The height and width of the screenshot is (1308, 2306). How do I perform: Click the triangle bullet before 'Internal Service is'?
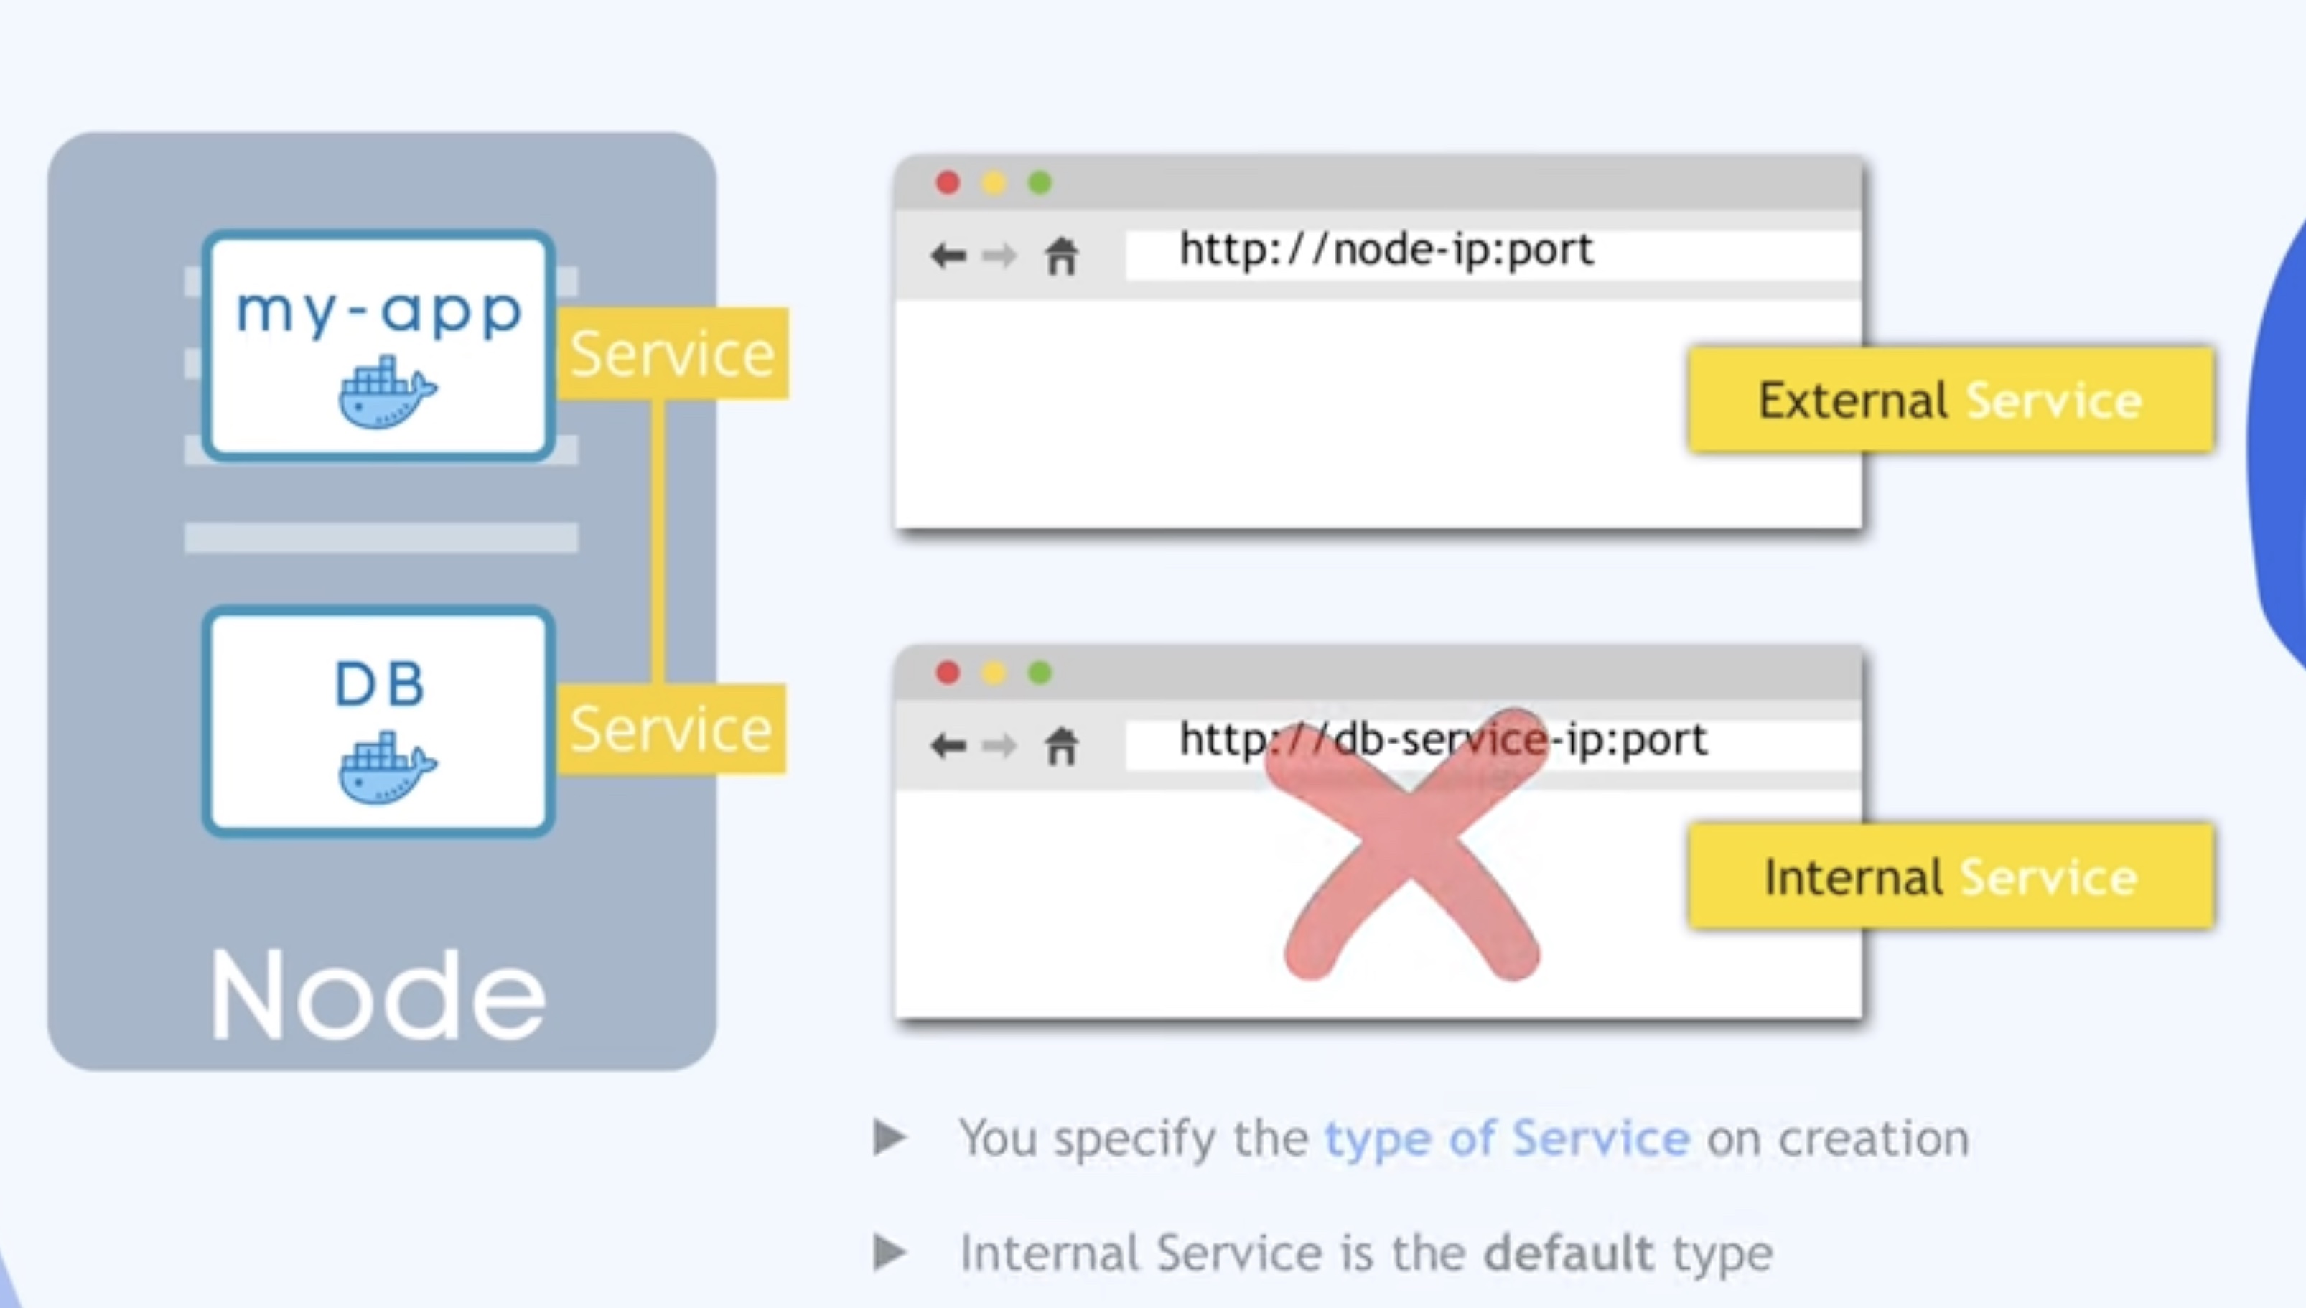[890, 1252]
